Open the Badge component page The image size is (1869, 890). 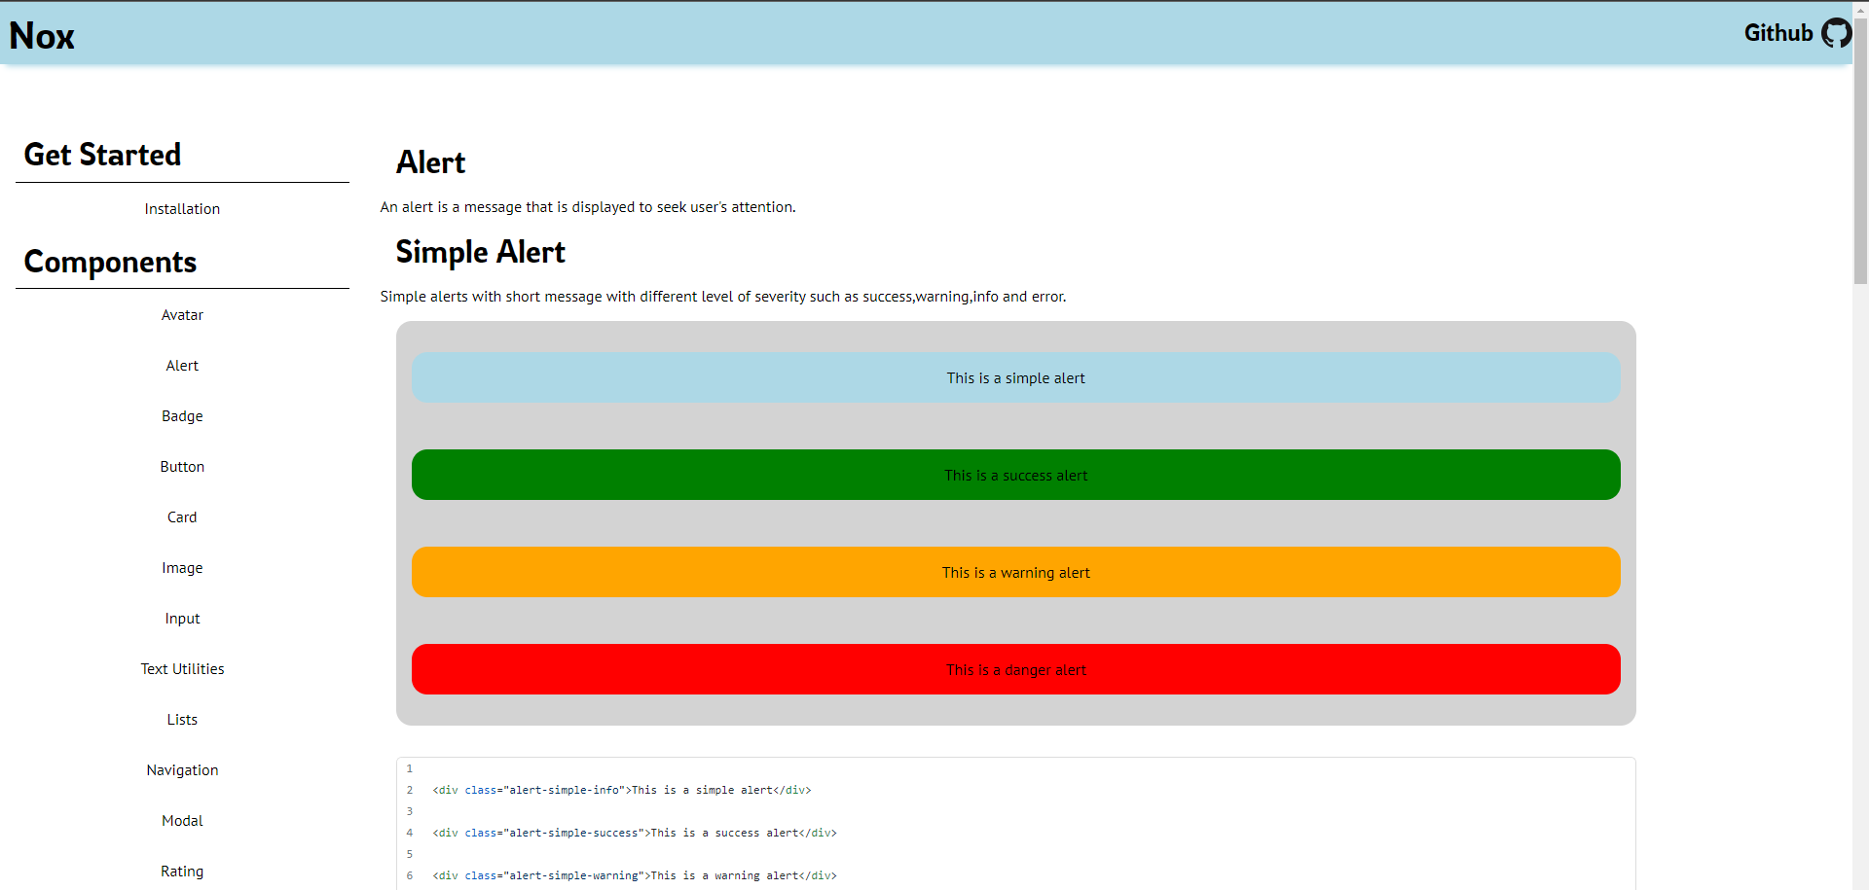(x=182, y=416)
